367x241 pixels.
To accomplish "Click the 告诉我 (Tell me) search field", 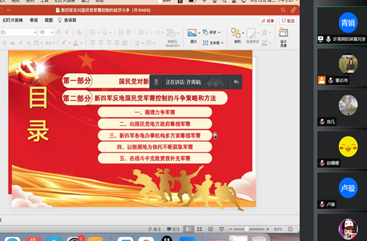I will tap(69, 20).
